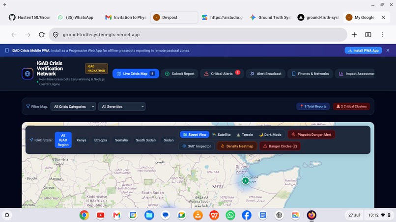Open the Impact Assessment tab

pyautogui.click(x=355, y=74)
